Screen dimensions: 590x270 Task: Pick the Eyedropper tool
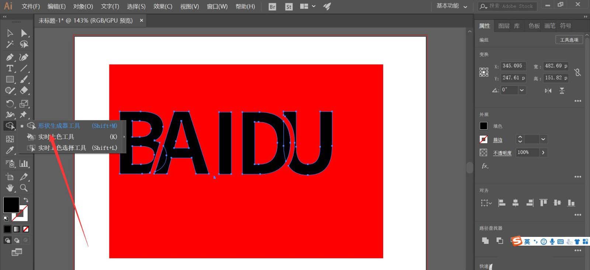tap(10, 150)
